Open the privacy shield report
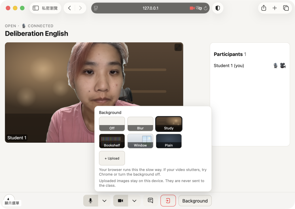Viewport: 295px width, 209px height. [x=218, y=8]
